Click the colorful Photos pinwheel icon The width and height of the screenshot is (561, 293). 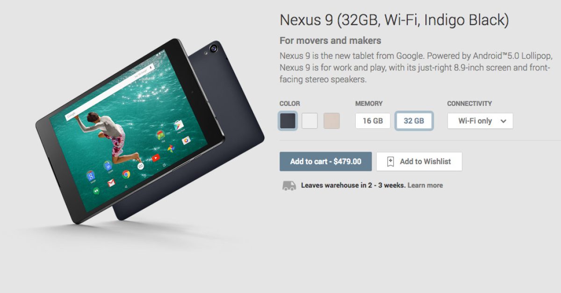pos(171,148)
